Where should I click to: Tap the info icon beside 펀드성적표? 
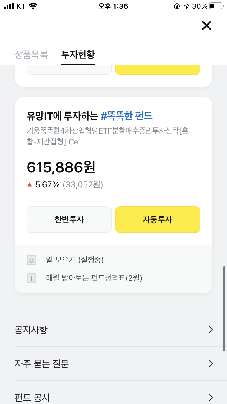tap(31, 278)
